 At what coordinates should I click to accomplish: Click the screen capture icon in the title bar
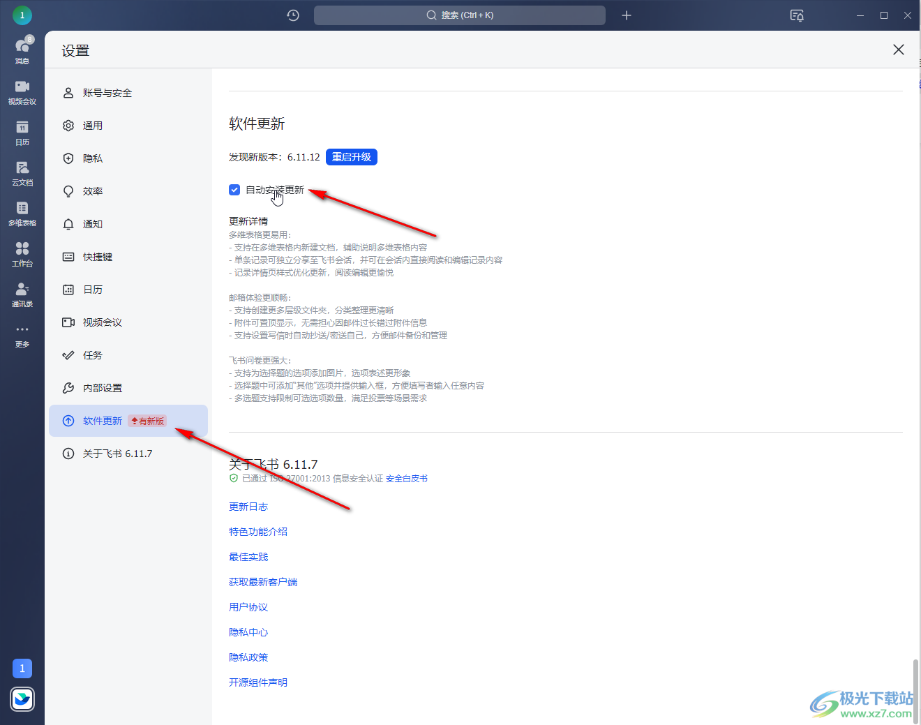click(797, 15)
